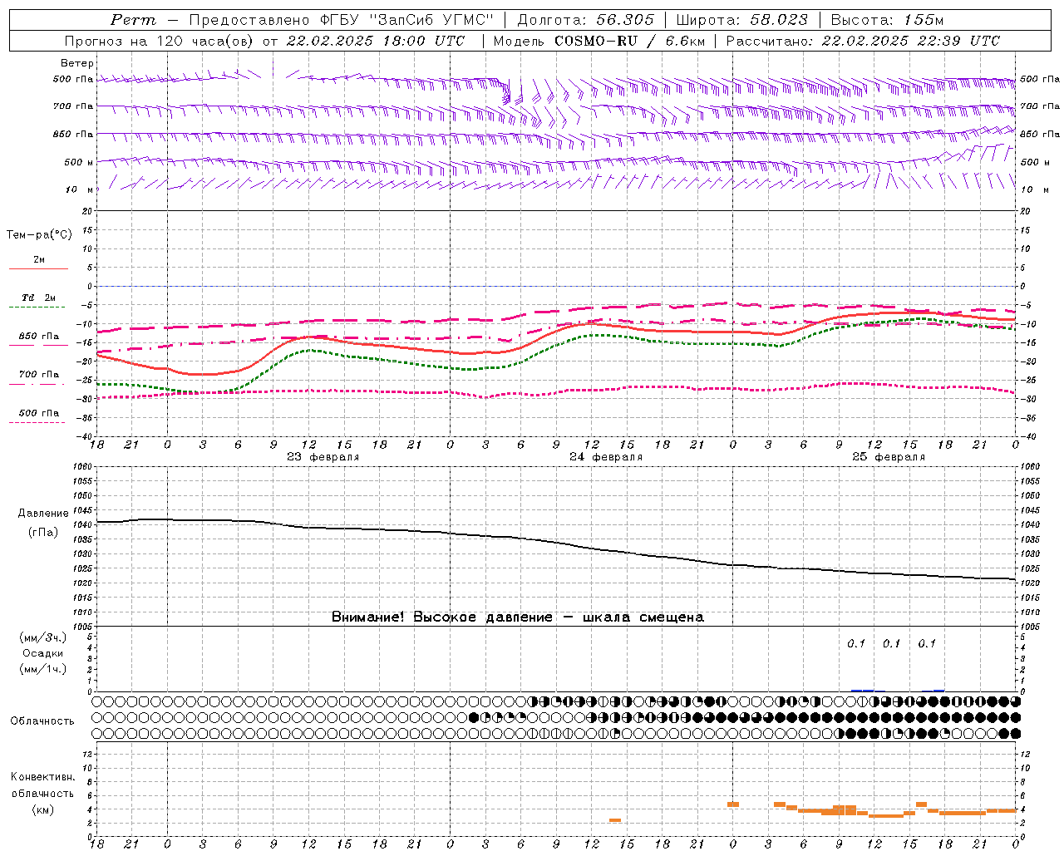1064x851 pixels.
Task: Click the "Ветер" wind panel label
Action: [77, 63]
